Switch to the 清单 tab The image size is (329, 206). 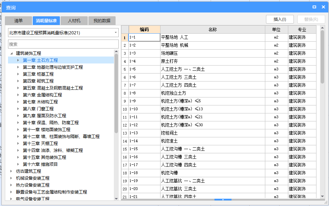coord(18,21)
